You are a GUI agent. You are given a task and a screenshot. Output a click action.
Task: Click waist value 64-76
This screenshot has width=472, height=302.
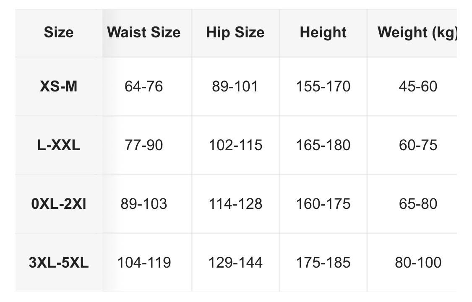[143, 86]
